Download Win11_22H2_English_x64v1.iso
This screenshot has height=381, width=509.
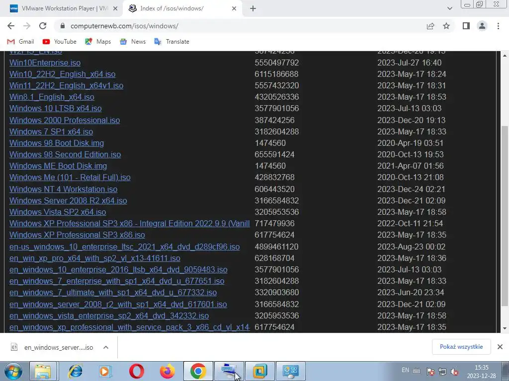click(x=66, y=85)
